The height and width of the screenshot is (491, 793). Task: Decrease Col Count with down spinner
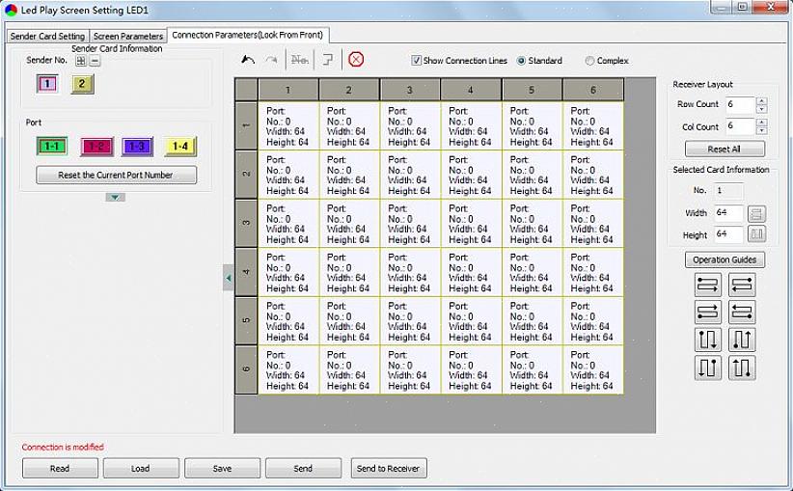(x=761, y=130)
